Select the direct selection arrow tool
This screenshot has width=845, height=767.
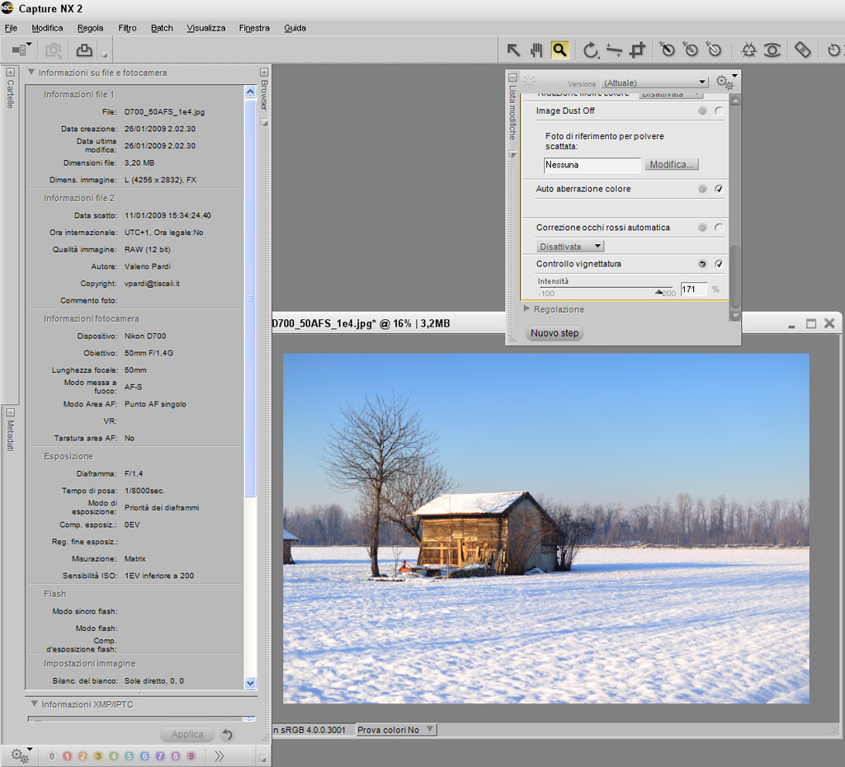(512, 50)
